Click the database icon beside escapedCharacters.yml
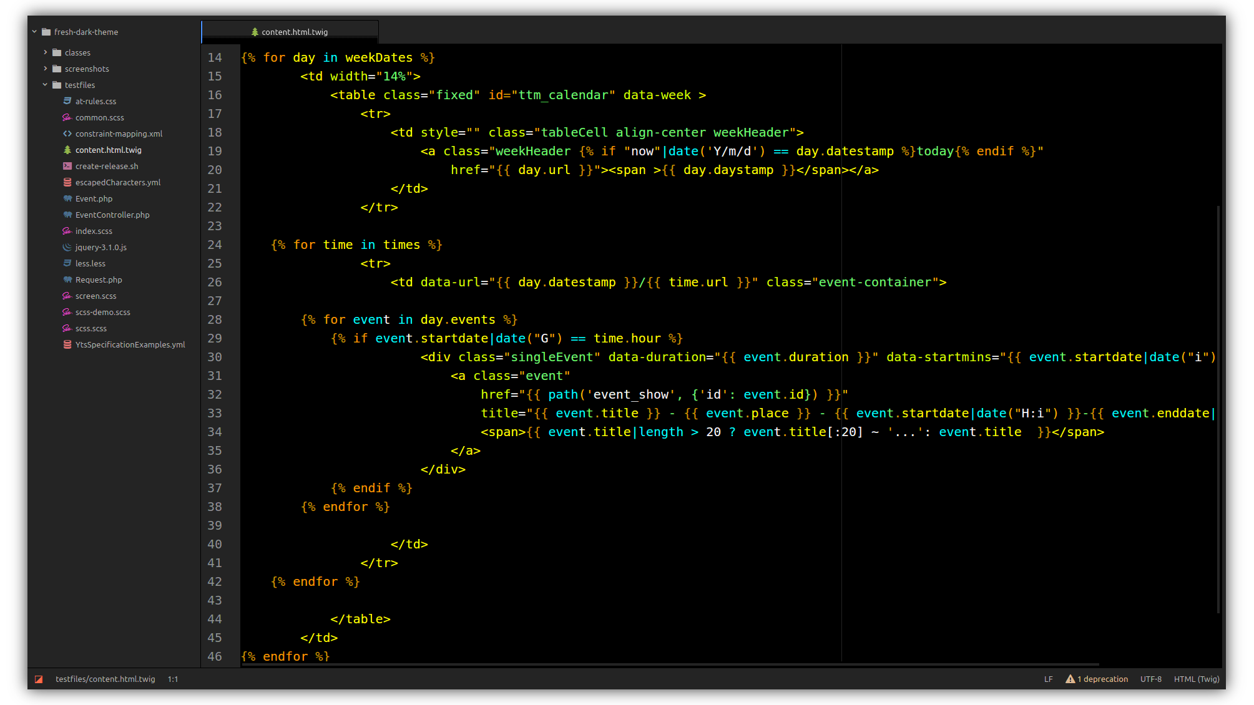Viewport: 1254px width, 705px height. 67,182
